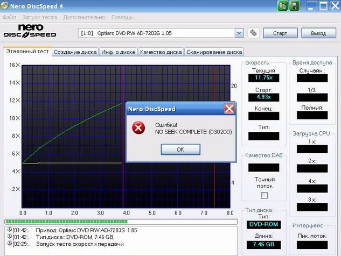
Task: Click the DVD-ROM disc type value
Action: click(263, 224)
